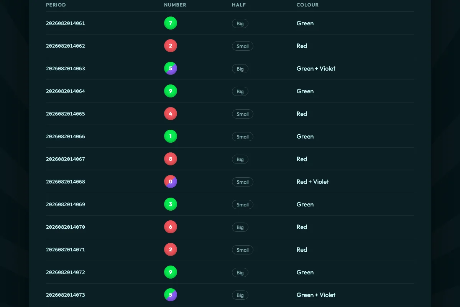The image size is (460, 307).
Task: Select the Small badge in row 2026082014069
Action: click(x=243, y=205)
